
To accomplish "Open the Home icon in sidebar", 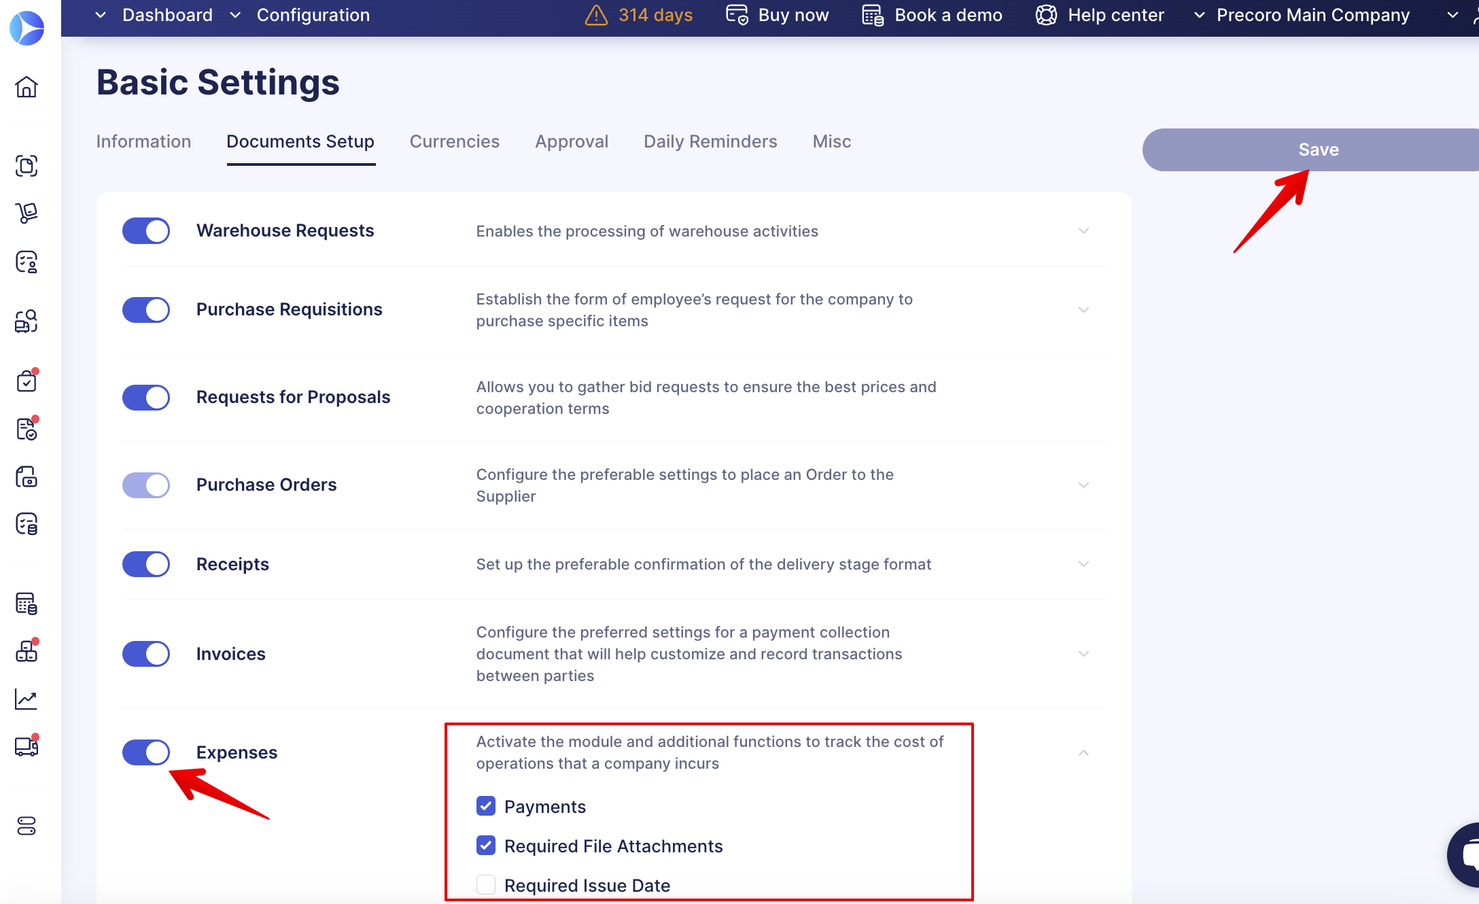I will 27,87.
